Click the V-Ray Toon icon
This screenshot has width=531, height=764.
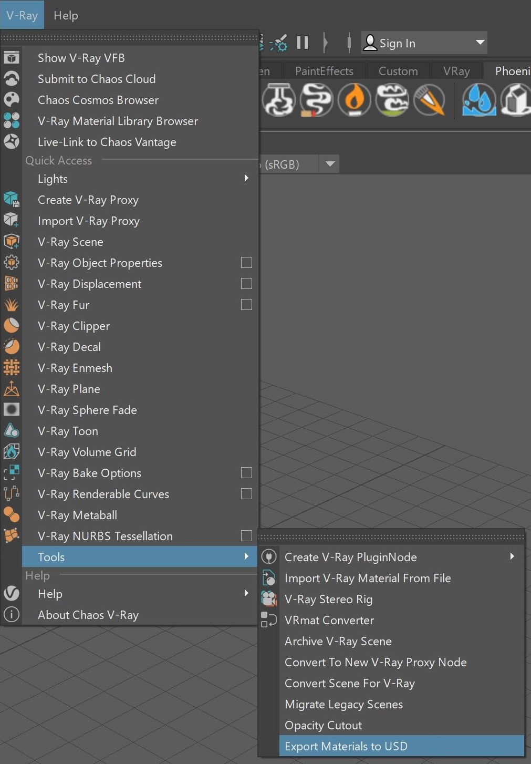12,430
